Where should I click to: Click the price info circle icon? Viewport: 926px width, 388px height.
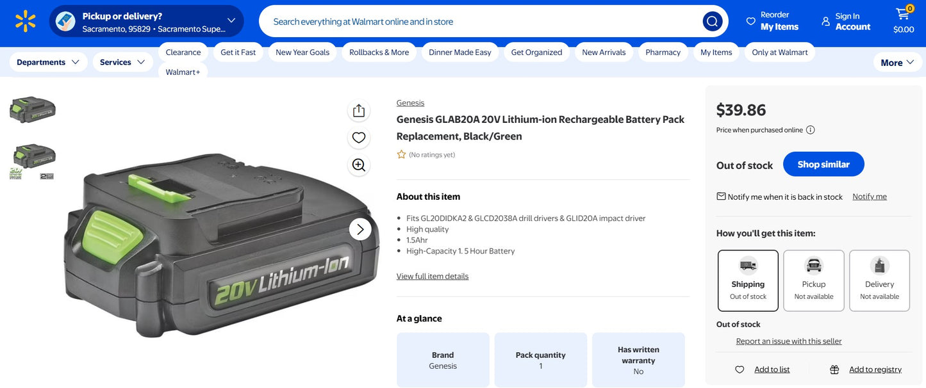coord(811,129)
